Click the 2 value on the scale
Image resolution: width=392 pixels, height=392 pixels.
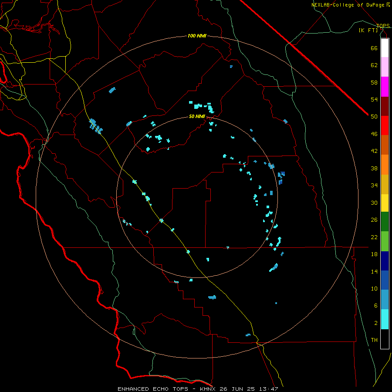(375, 323)
